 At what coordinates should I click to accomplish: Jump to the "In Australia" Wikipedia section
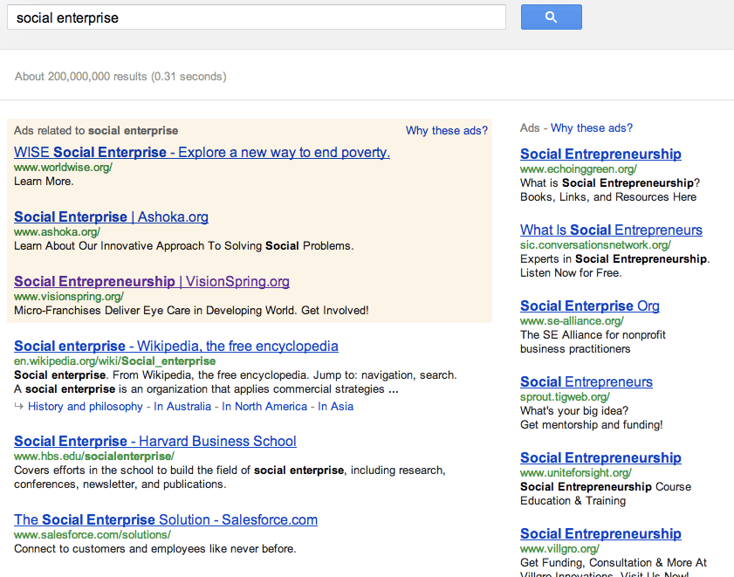click(x=182, y=407)
